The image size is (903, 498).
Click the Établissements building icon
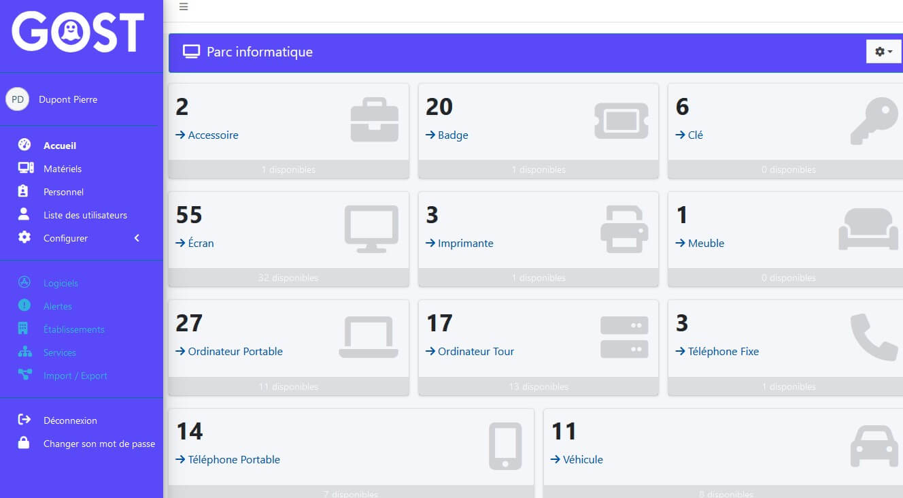point(23,329)
